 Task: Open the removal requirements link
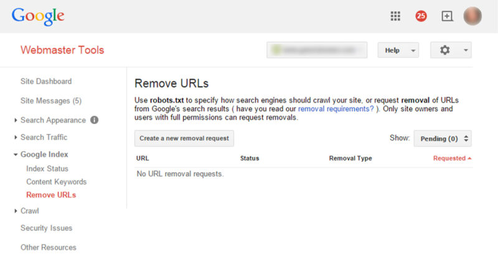click(x=336, y=109)
